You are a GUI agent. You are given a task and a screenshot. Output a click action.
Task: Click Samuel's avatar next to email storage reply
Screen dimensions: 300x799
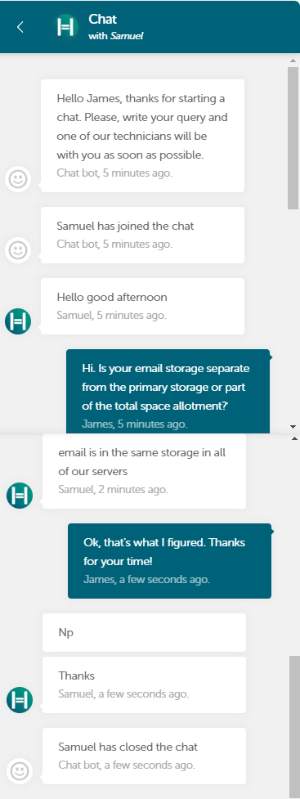(x=20, y=496)
